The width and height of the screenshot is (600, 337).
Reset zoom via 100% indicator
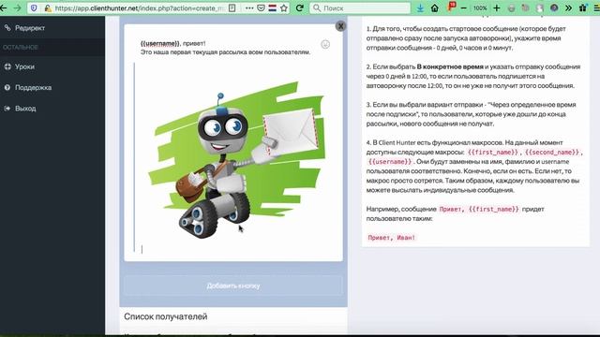[x=480, y=7]
